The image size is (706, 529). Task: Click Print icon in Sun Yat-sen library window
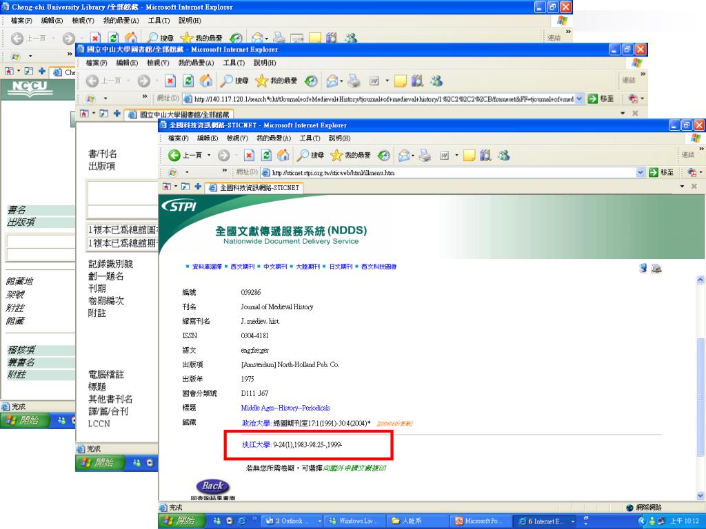[x=354, y=81]
